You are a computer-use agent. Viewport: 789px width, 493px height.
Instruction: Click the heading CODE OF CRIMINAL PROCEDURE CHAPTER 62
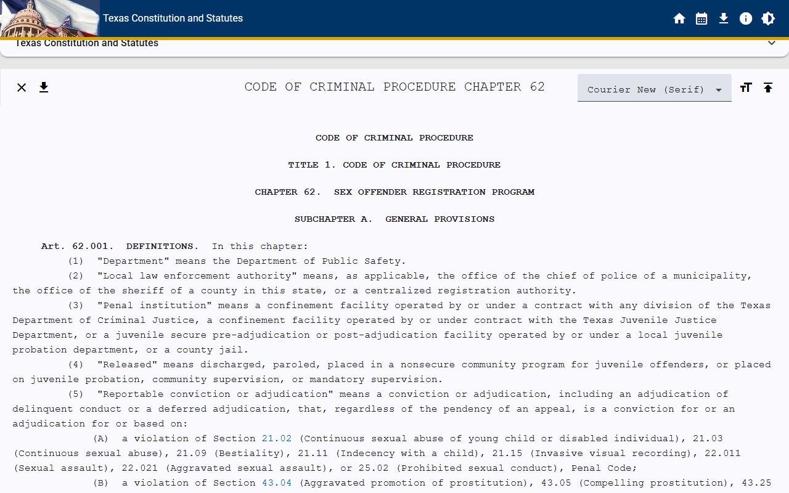point(394,87)
